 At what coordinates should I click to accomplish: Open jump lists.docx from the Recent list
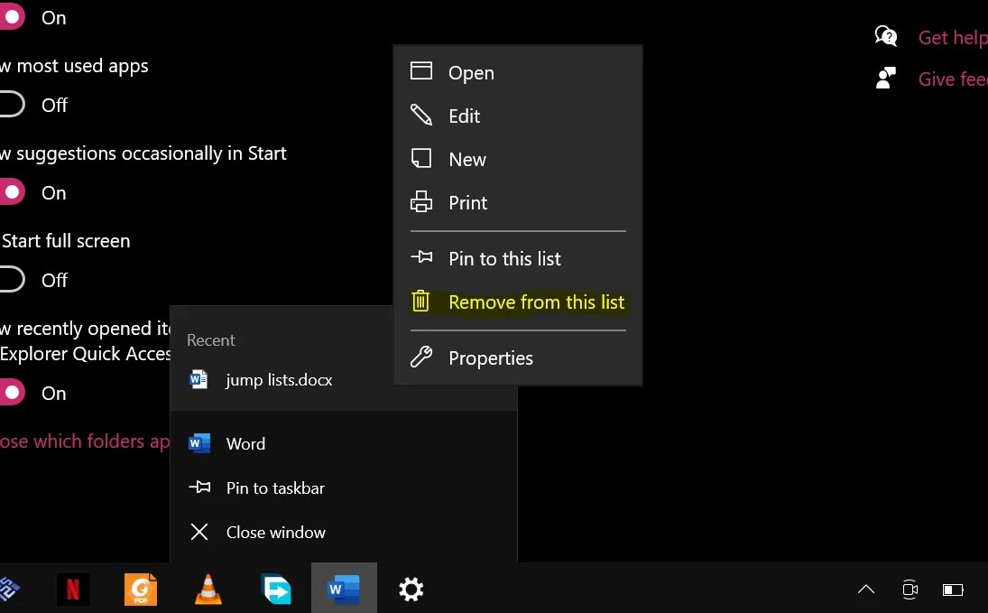coord(281,379)
